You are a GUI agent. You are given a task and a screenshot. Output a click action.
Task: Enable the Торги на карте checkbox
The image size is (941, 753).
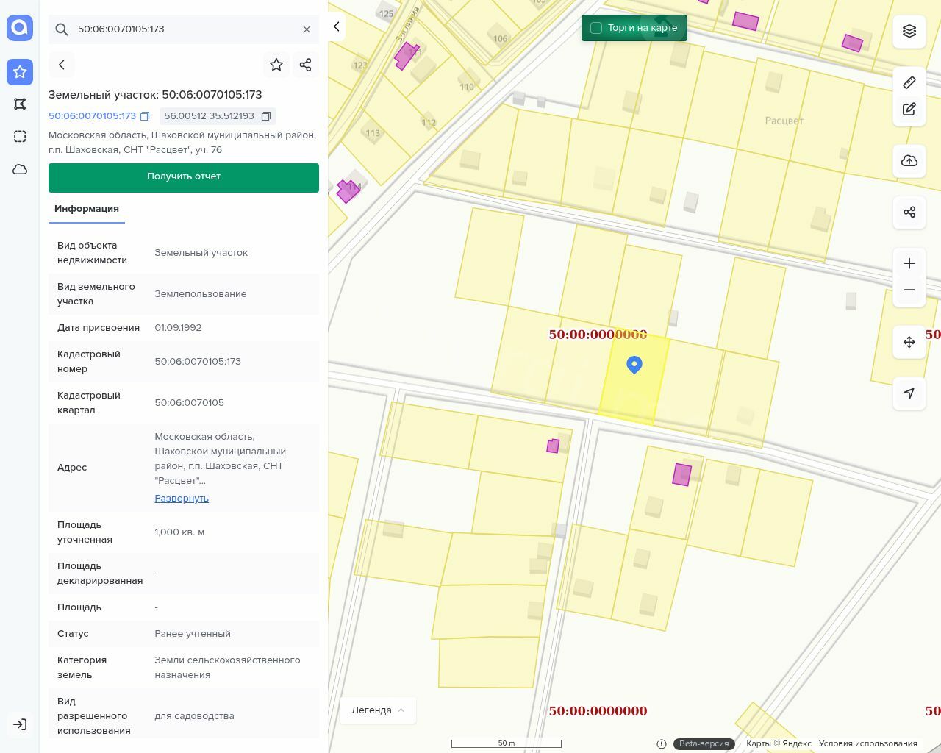[596, 28]
